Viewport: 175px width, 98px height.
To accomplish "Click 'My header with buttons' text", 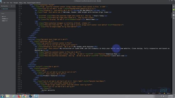I will click(x=84, y=47).
